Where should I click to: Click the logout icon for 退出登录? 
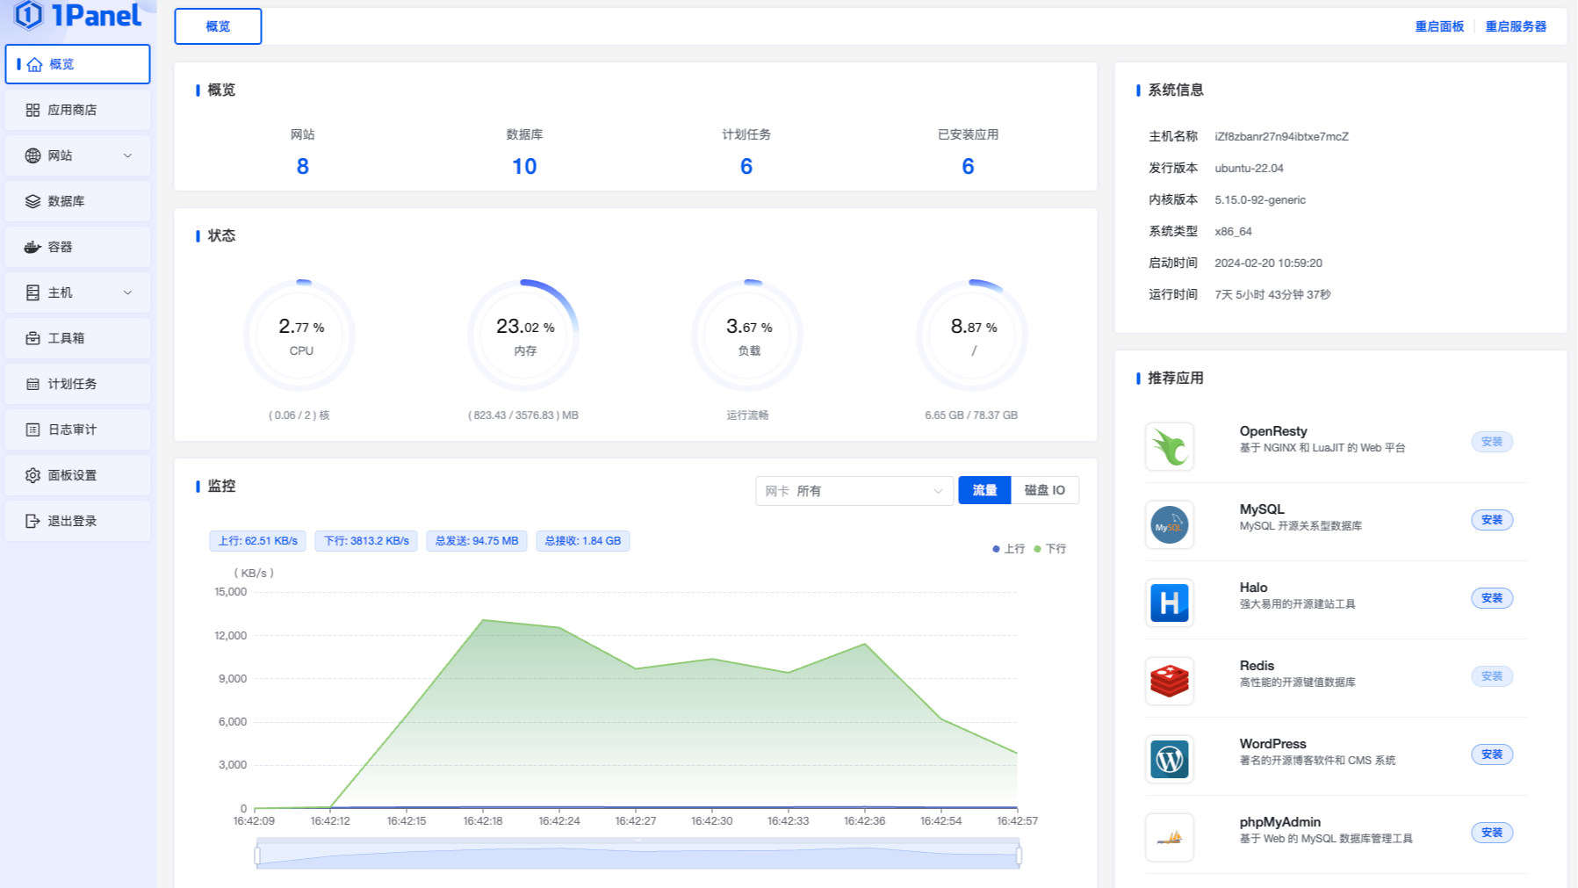32,521
